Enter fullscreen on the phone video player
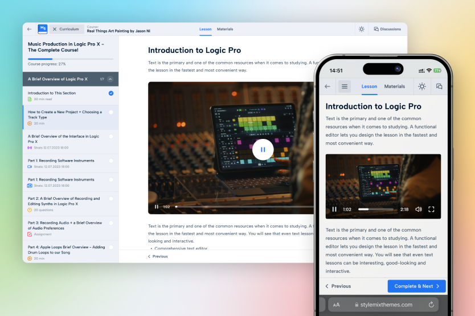 pyautogui.click(x=431, y=209)
